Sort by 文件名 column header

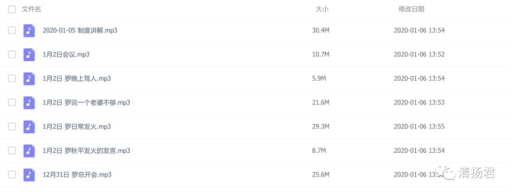pos(31,9)
